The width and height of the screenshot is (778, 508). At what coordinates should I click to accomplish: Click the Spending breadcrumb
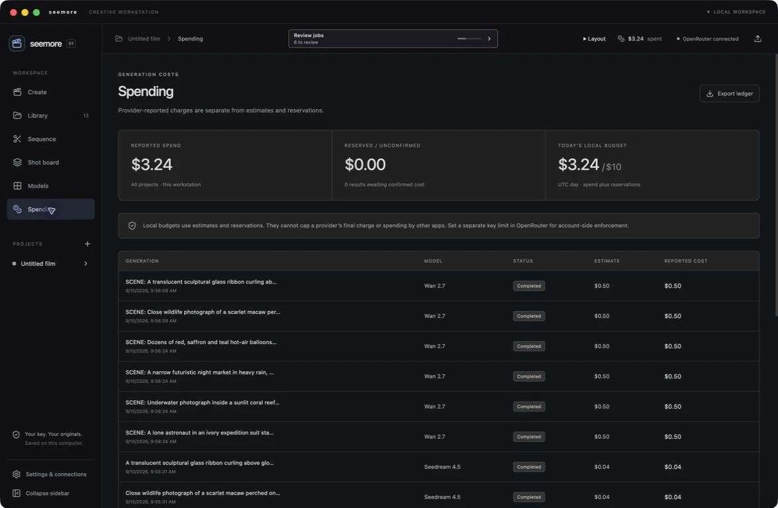click(x=191, y=38)
